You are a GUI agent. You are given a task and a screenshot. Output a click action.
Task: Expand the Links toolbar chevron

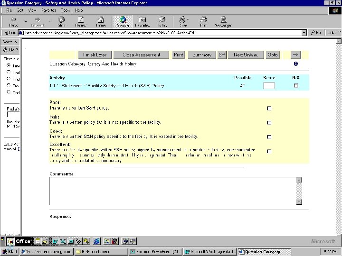click(339, 32)
